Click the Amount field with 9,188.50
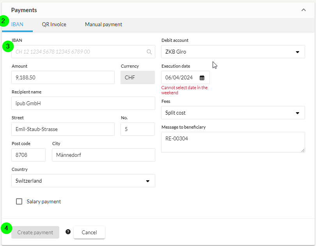 (x=63, y=77)
